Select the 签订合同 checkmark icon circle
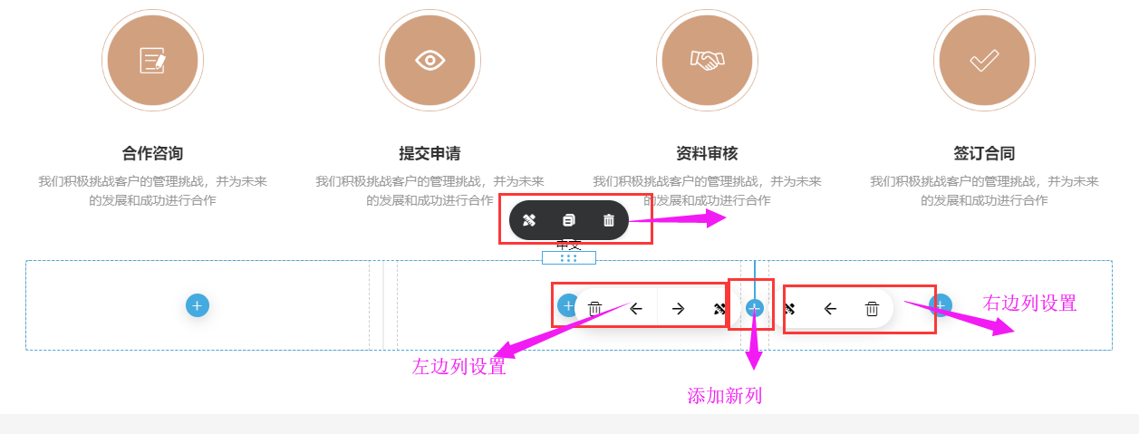The width and height of the screenshot is (1139, 434). point(984,61)
